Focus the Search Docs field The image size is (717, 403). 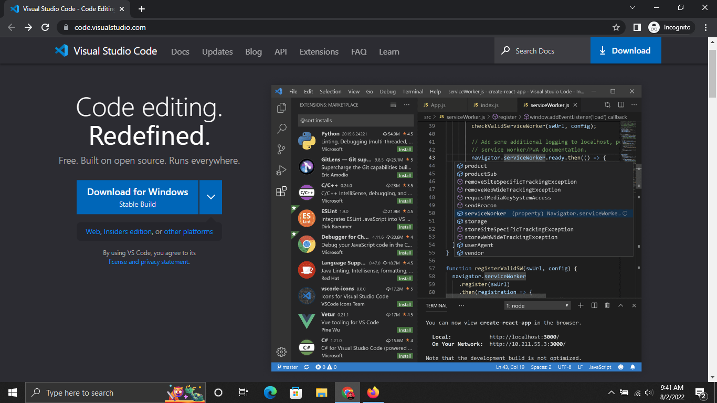click(x=542, y=51)
